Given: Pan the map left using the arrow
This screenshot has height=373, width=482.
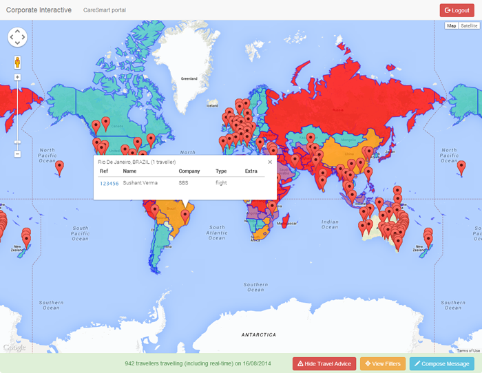Looking at the screenshot, I should tap(10, 38).
